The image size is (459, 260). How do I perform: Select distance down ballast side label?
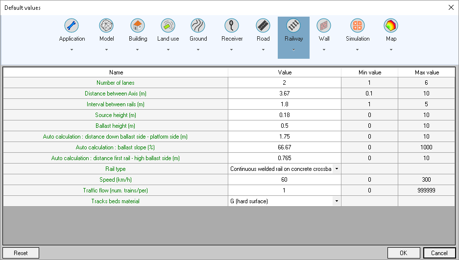pos(115,137)
